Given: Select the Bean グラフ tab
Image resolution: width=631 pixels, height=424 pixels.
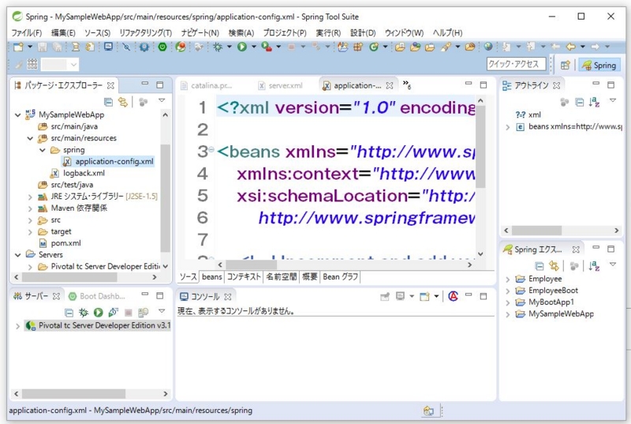Looking at the screenshot, I should [x=341, y=276].
